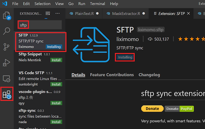Open the Changelog tab
This screenshot has width=205, height=129.
tap(149, 75)
